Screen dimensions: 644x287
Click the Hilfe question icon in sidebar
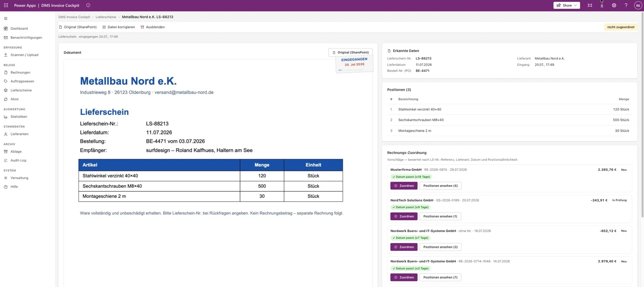pyautogui.click(x=6, y=187)
